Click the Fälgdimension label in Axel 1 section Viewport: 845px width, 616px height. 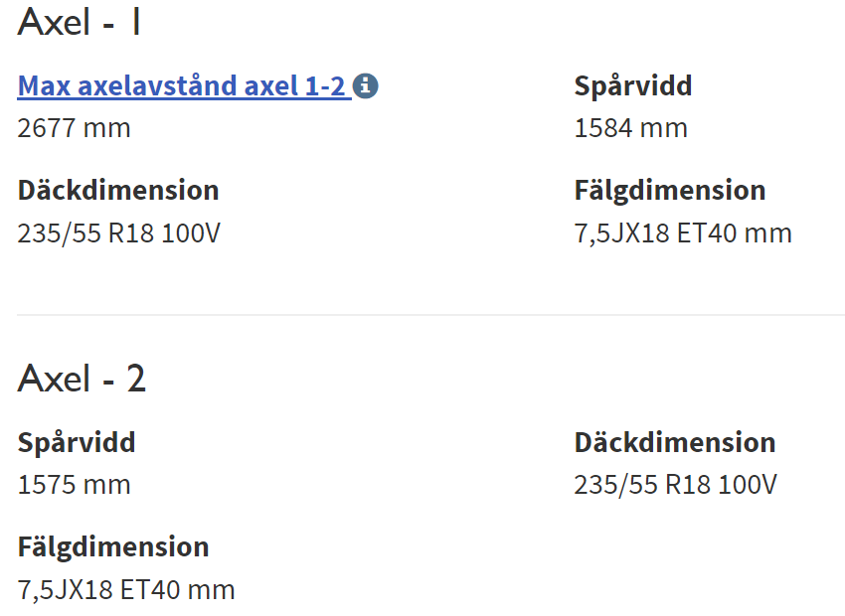pyautogui.click(x=670, y=191)
